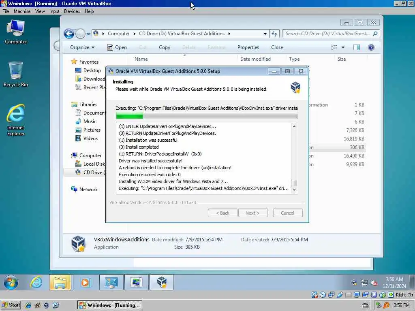
Task: Click Close in the Explorer toolbar
Action: coord(277,47)
